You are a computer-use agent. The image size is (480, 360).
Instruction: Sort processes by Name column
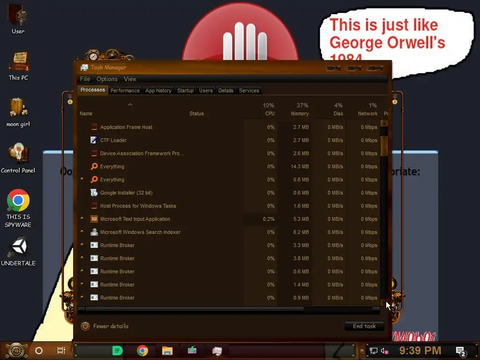pyautogui.click(x=86, y=113)
